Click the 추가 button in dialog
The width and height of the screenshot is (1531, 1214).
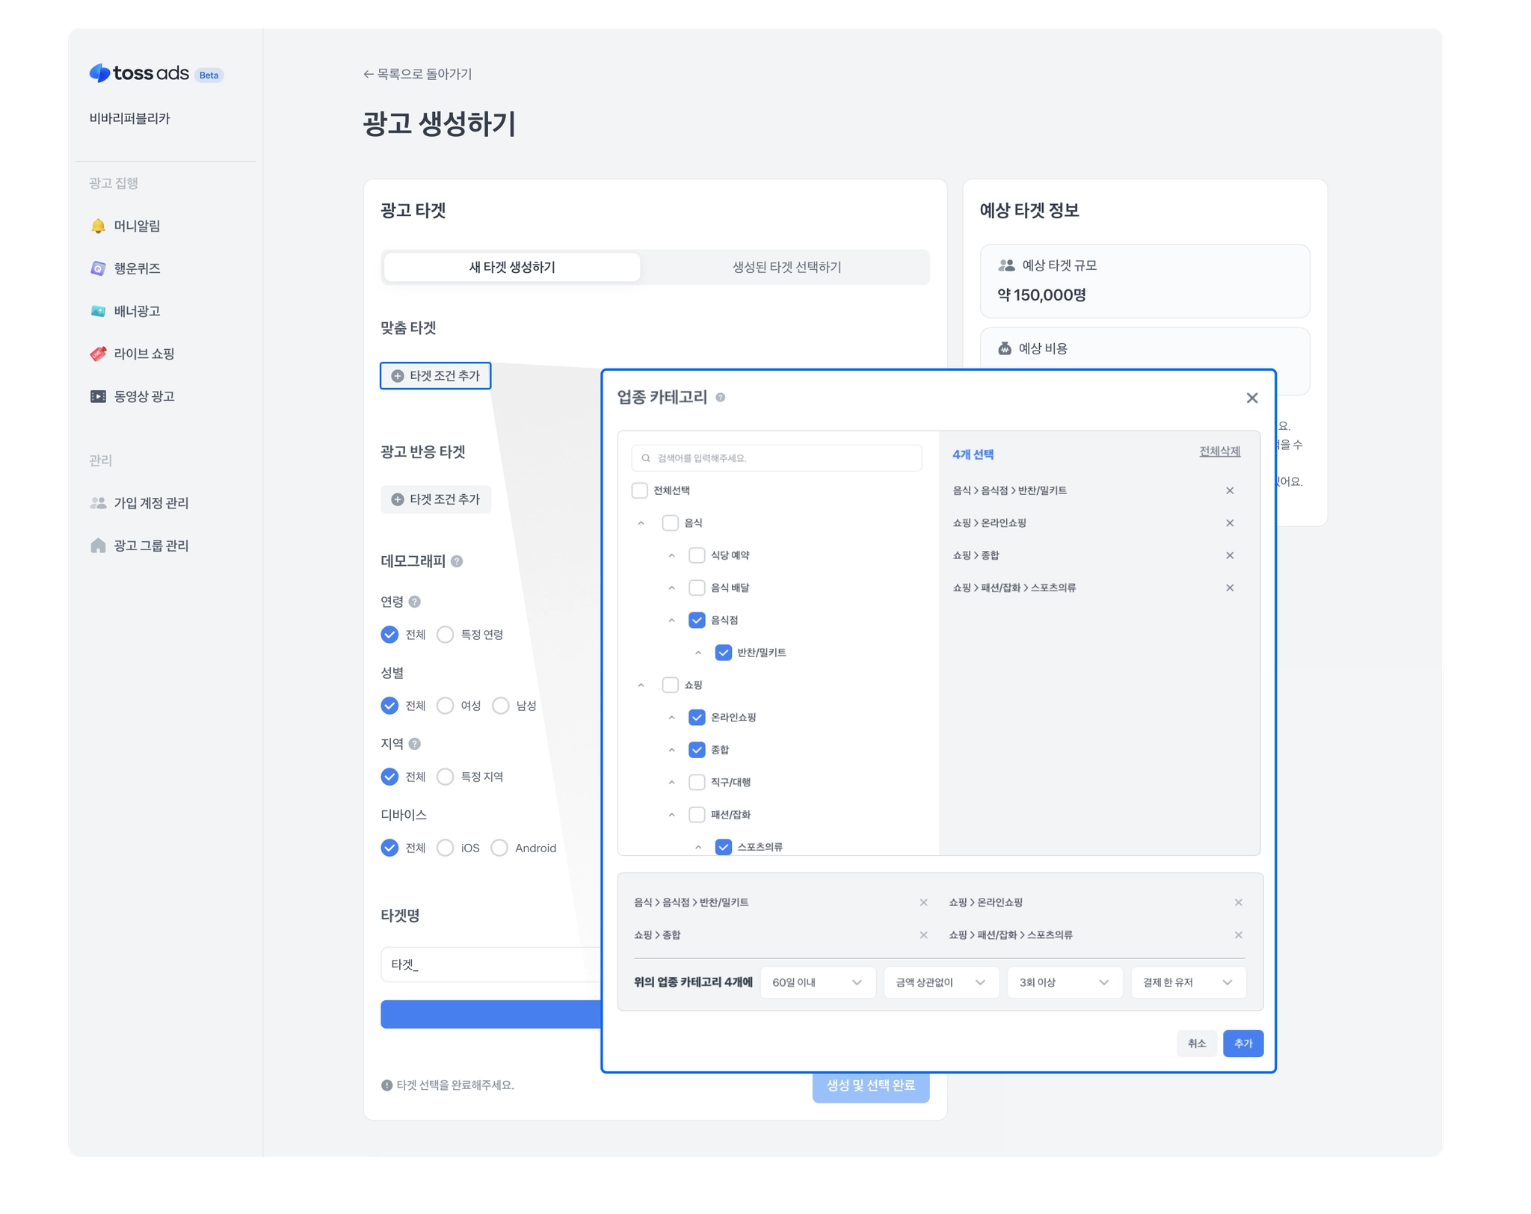point(1242,1044)
